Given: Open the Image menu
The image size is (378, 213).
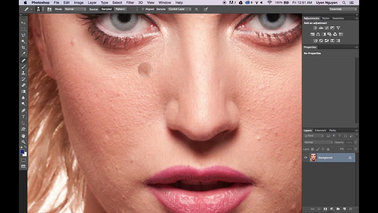Looking at the screenshot, I should (79, 3).
